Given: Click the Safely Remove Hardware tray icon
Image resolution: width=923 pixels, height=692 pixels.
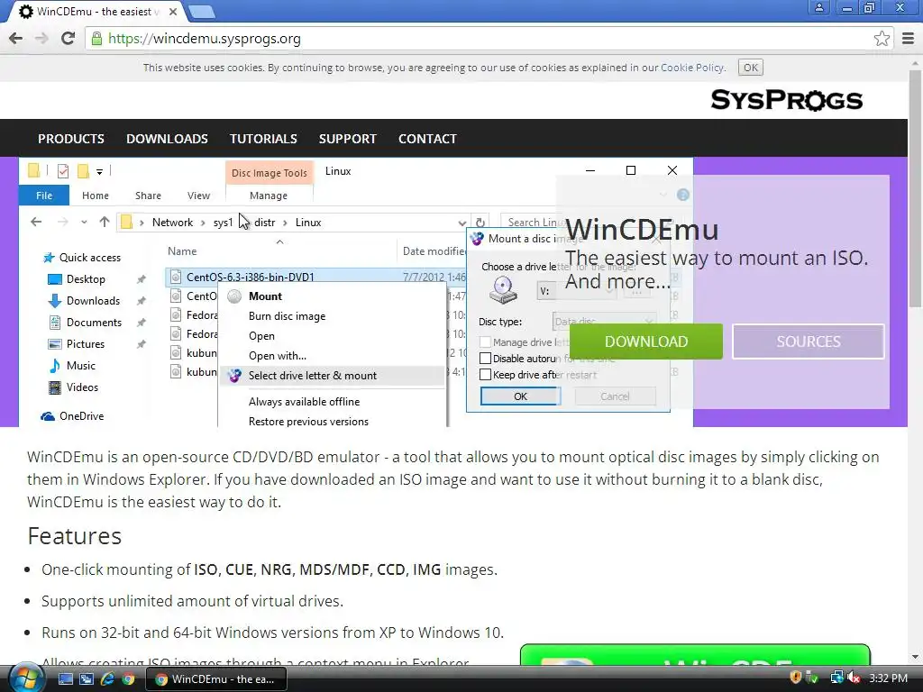Looking at the screenshot, I should [813, 678].
